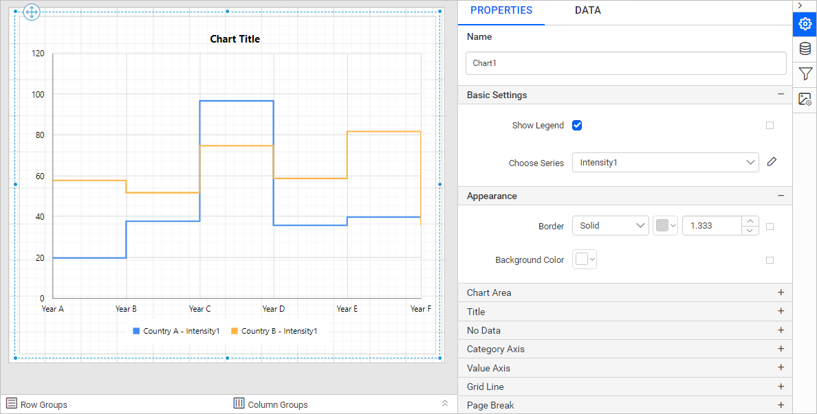The image size is (817, 414).
Task: Select the PROPERTIES tab
Action: [501, 10]
